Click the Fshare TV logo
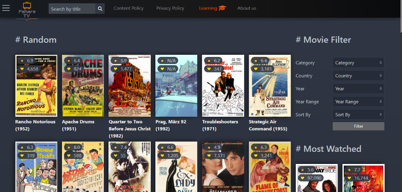 [27, 10]
